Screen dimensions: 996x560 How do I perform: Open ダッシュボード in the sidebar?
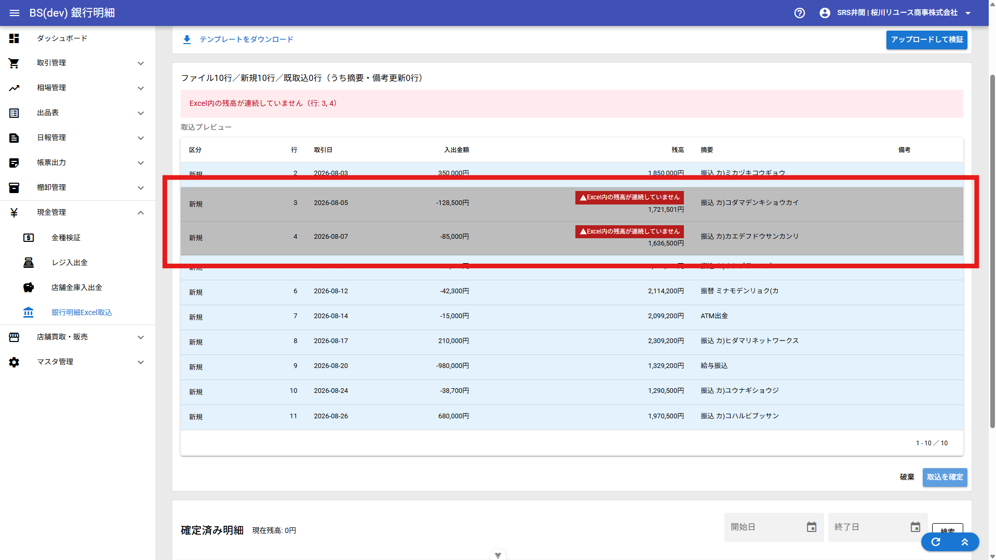(77, 38)
